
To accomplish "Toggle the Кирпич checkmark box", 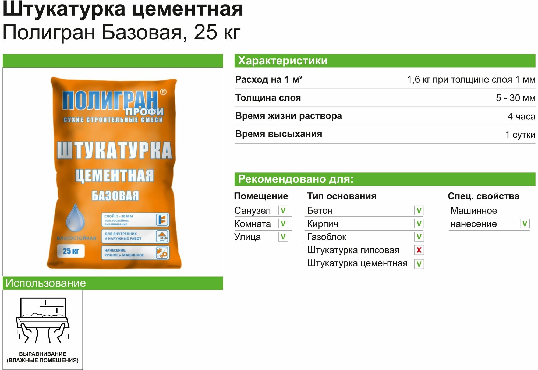I will tap(419, 224).
